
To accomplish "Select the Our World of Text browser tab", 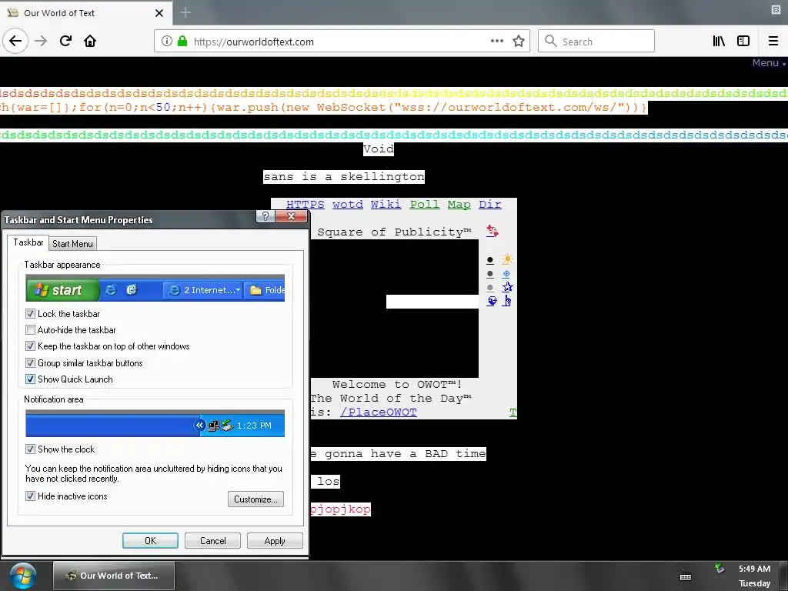I will click(x=85, y=12).
